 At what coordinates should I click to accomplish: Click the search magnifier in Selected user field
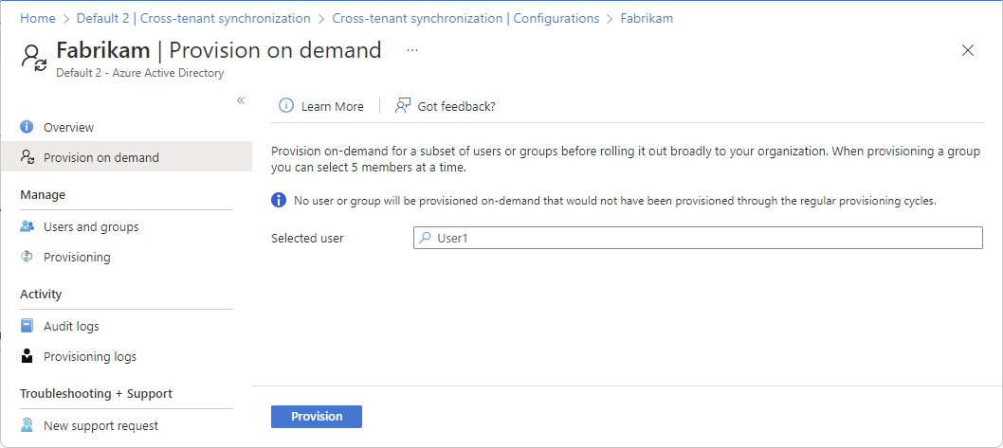pos(425,238)
